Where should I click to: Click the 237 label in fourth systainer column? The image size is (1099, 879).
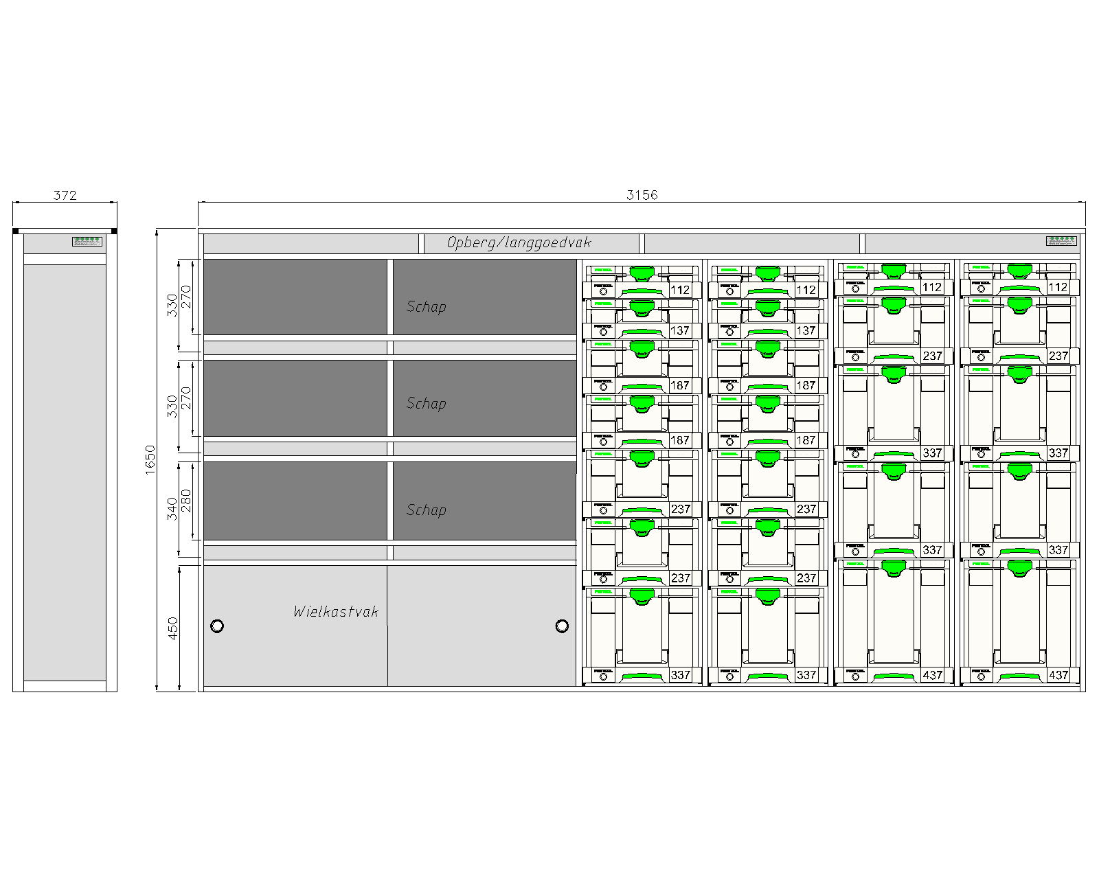(x=1058, y=356)
